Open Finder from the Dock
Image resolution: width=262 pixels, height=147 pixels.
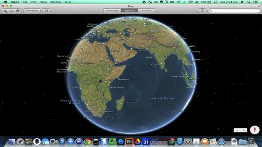click(12, 142)
